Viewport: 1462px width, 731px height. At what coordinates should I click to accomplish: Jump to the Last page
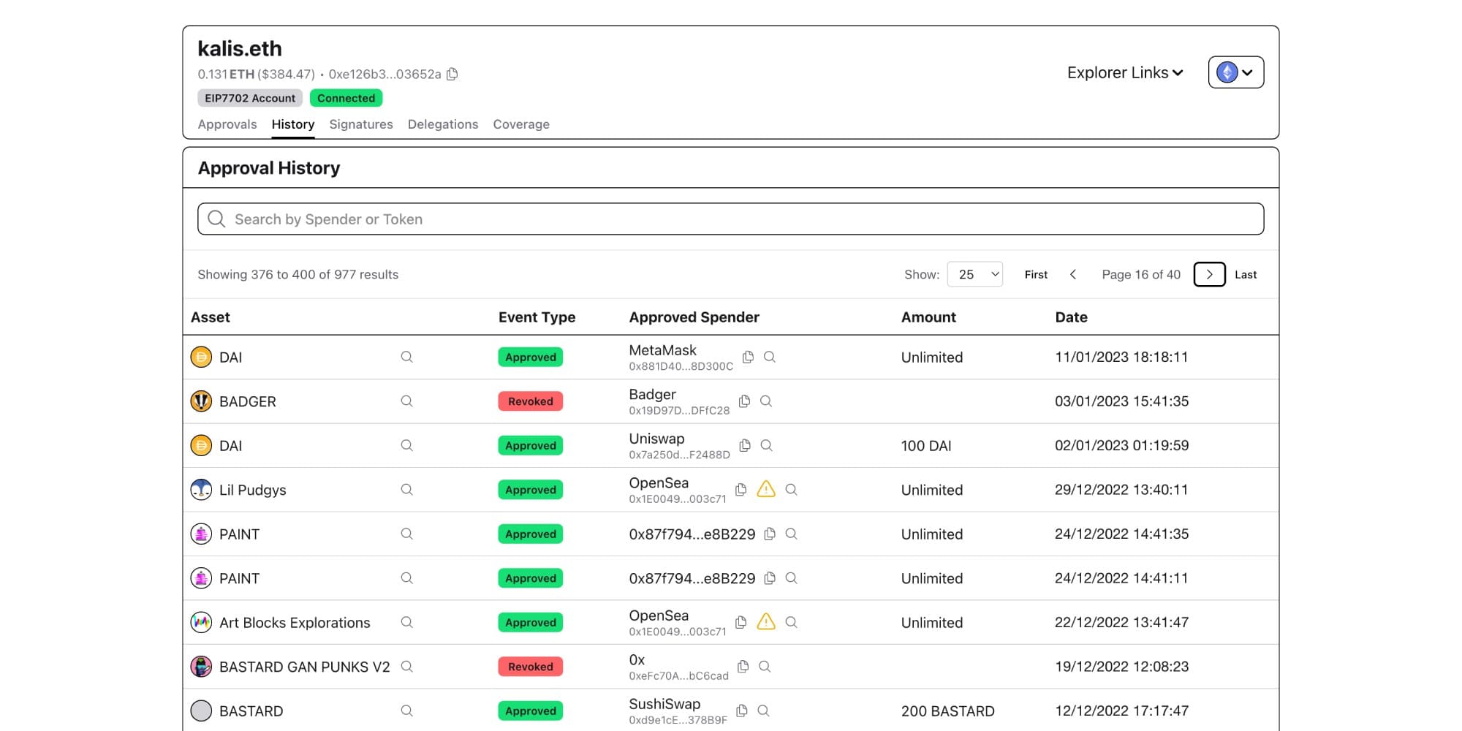coord(1246,274)
